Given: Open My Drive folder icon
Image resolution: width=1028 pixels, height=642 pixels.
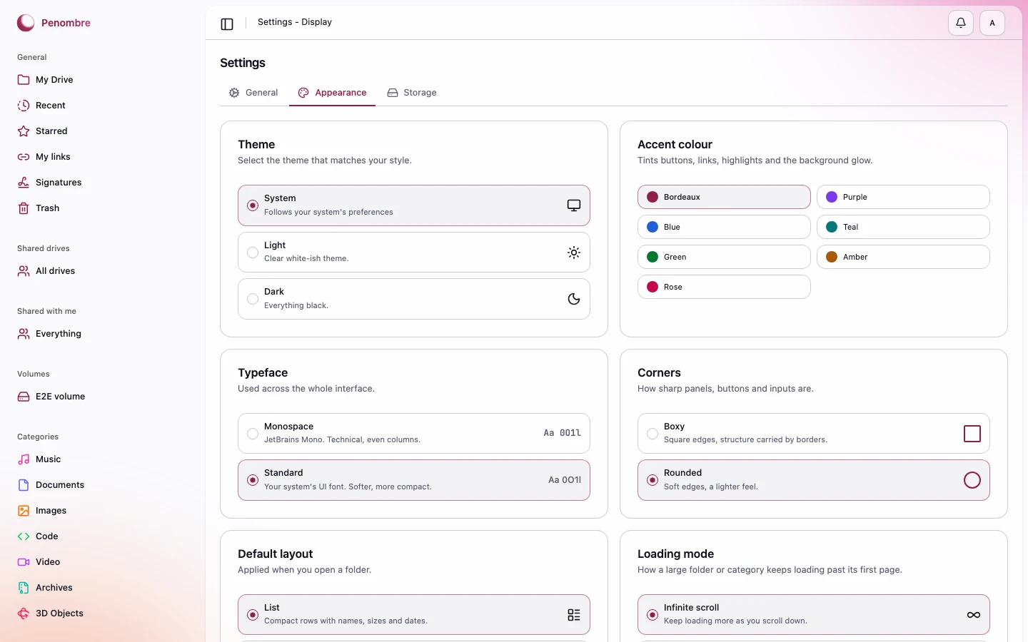Looking at the screenshot, I should (24, 80).
